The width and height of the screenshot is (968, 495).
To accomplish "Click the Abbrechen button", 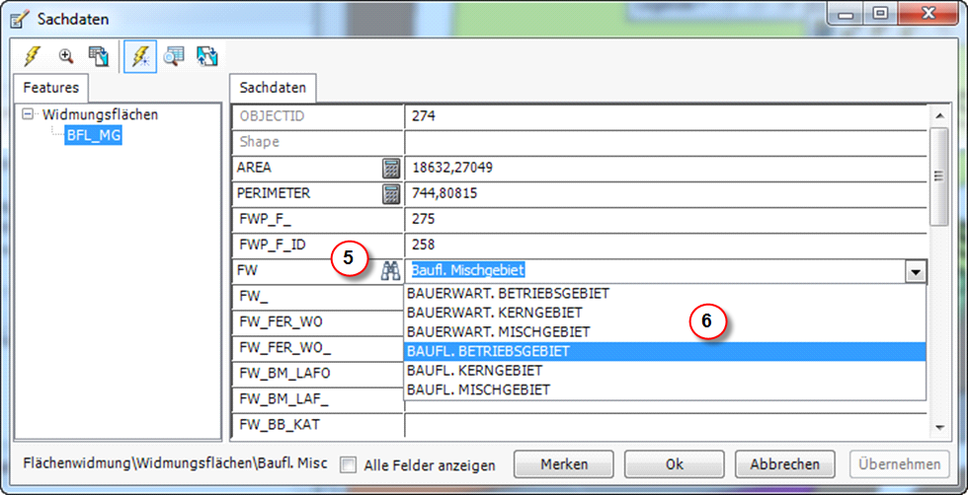I will (x=784, y=464).
